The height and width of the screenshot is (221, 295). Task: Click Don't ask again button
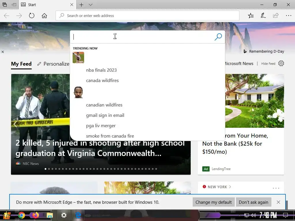tap(254, 202)
